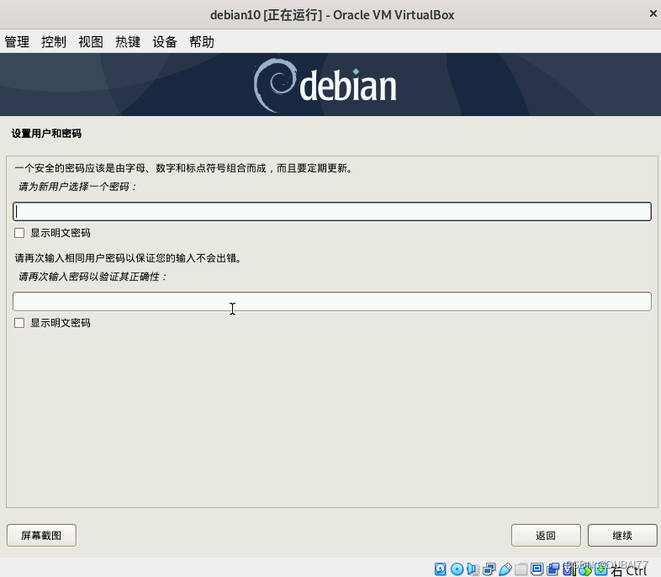Click the audio status icon in VirtualBox
This screenshot has width=661, height=577.
click(473, 569)
